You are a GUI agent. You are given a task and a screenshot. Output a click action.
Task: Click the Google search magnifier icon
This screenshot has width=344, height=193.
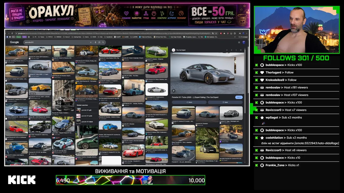(103, 42)
